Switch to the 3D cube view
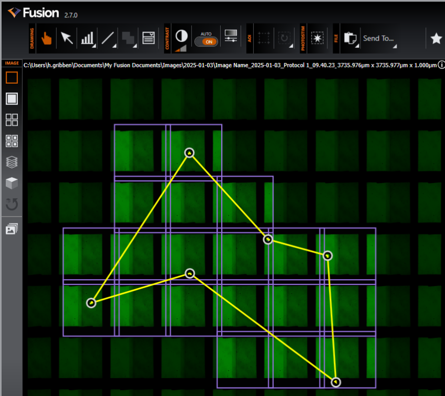445x396 pixels. click(x=12, y=183)
